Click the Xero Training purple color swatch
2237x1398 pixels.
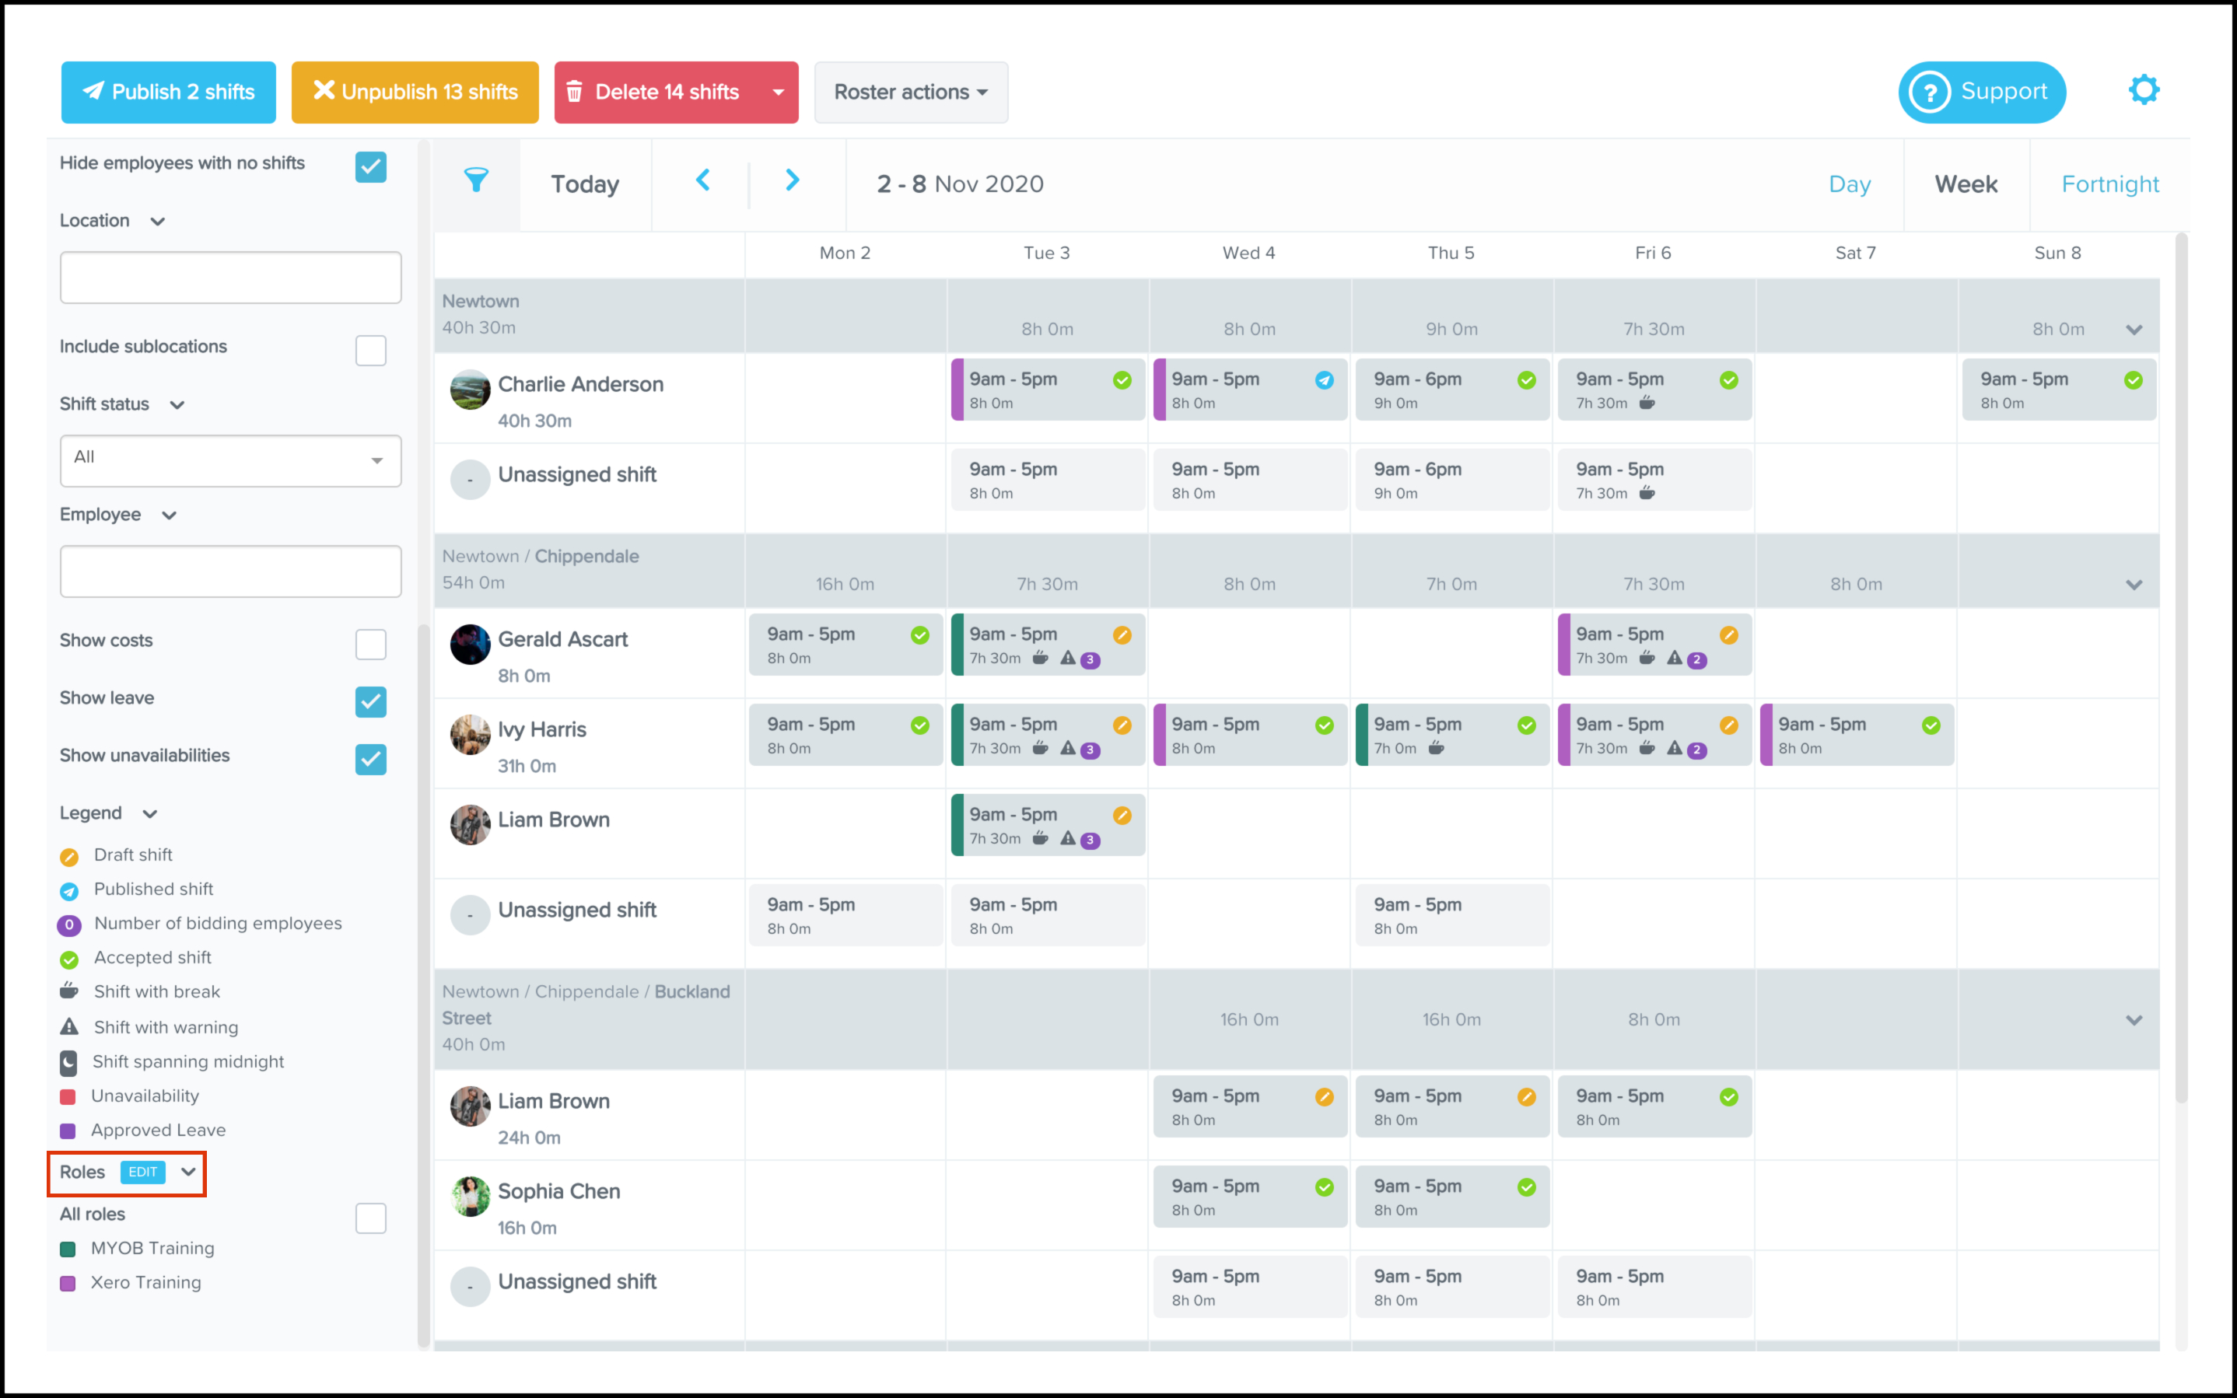(68, 1284)
